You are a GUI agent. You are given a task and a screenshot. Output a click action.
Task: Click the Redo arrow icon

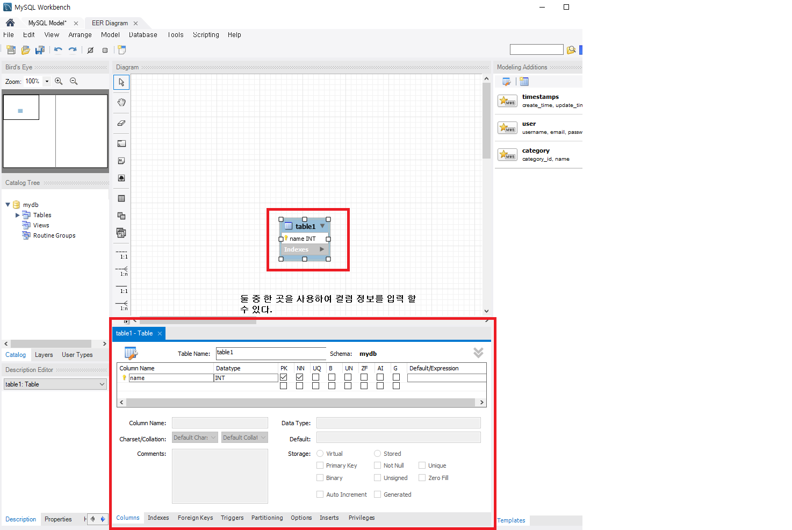coord(73,50)
